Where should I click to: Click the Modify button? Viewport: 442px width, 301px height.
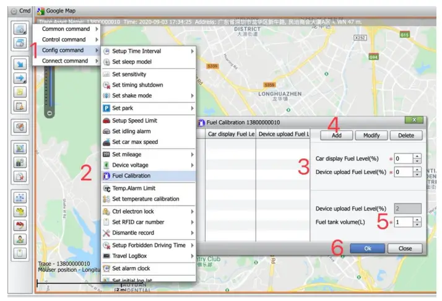(371, 136)
